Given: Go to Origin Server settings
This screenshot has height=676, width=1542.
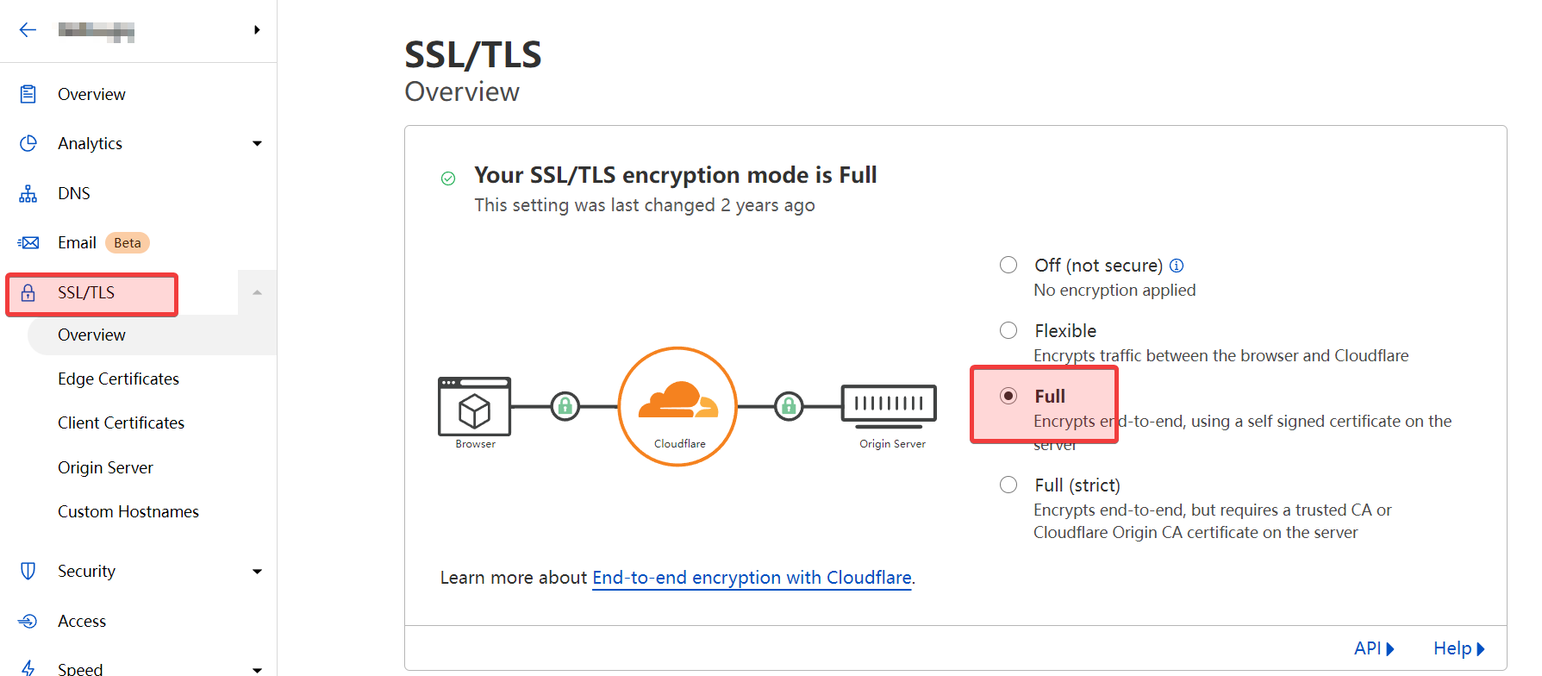Looking at the screenshot, I should [105, 467].
